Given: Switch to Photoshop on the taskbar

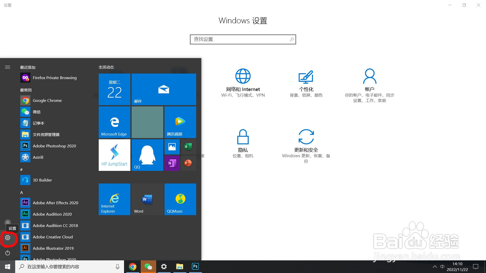Looking at the screenshot, I should pyautogui.click(x=195, y=267).
